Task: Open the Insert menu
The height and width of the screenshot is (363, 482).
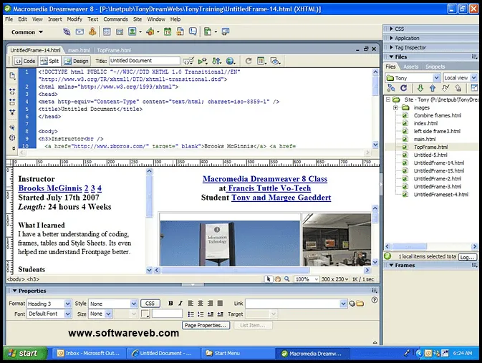Action: (x=54, y=19)
